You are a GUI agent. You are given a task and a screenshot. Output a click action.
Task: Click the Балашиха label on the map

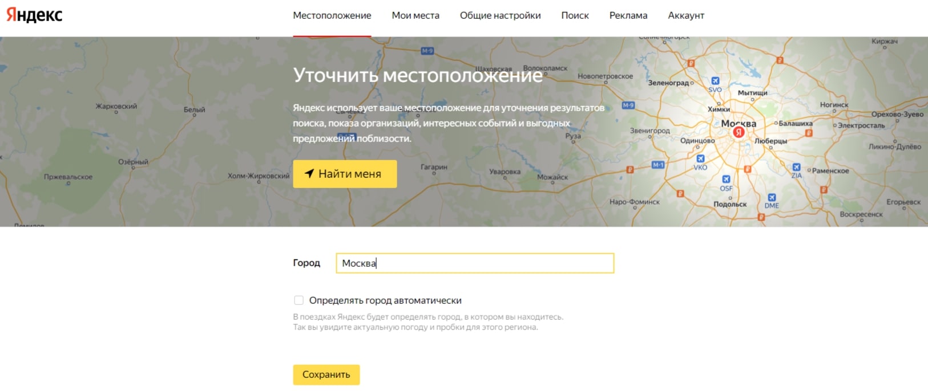pos(796,123)
